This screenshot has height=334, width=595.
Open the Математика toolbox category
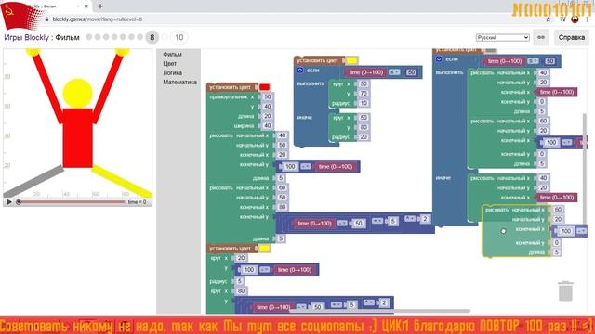(179, 83)
